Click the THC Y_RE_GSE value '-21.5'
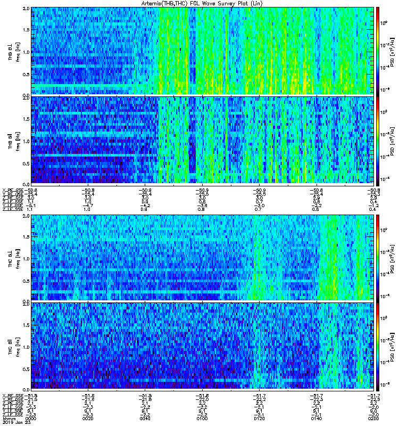 coord(31,399)
